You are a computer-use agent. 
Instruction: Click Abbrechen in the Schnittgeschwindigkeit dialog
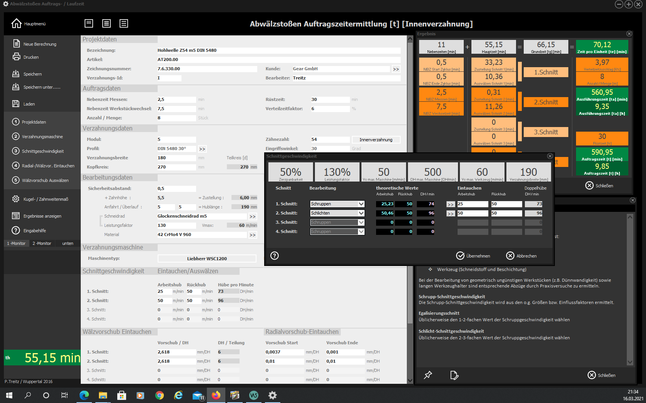(521, 256)
